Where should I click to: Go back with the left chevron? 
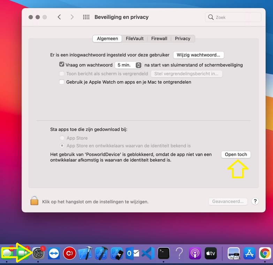pyautogui.click(x=59, y=17)
